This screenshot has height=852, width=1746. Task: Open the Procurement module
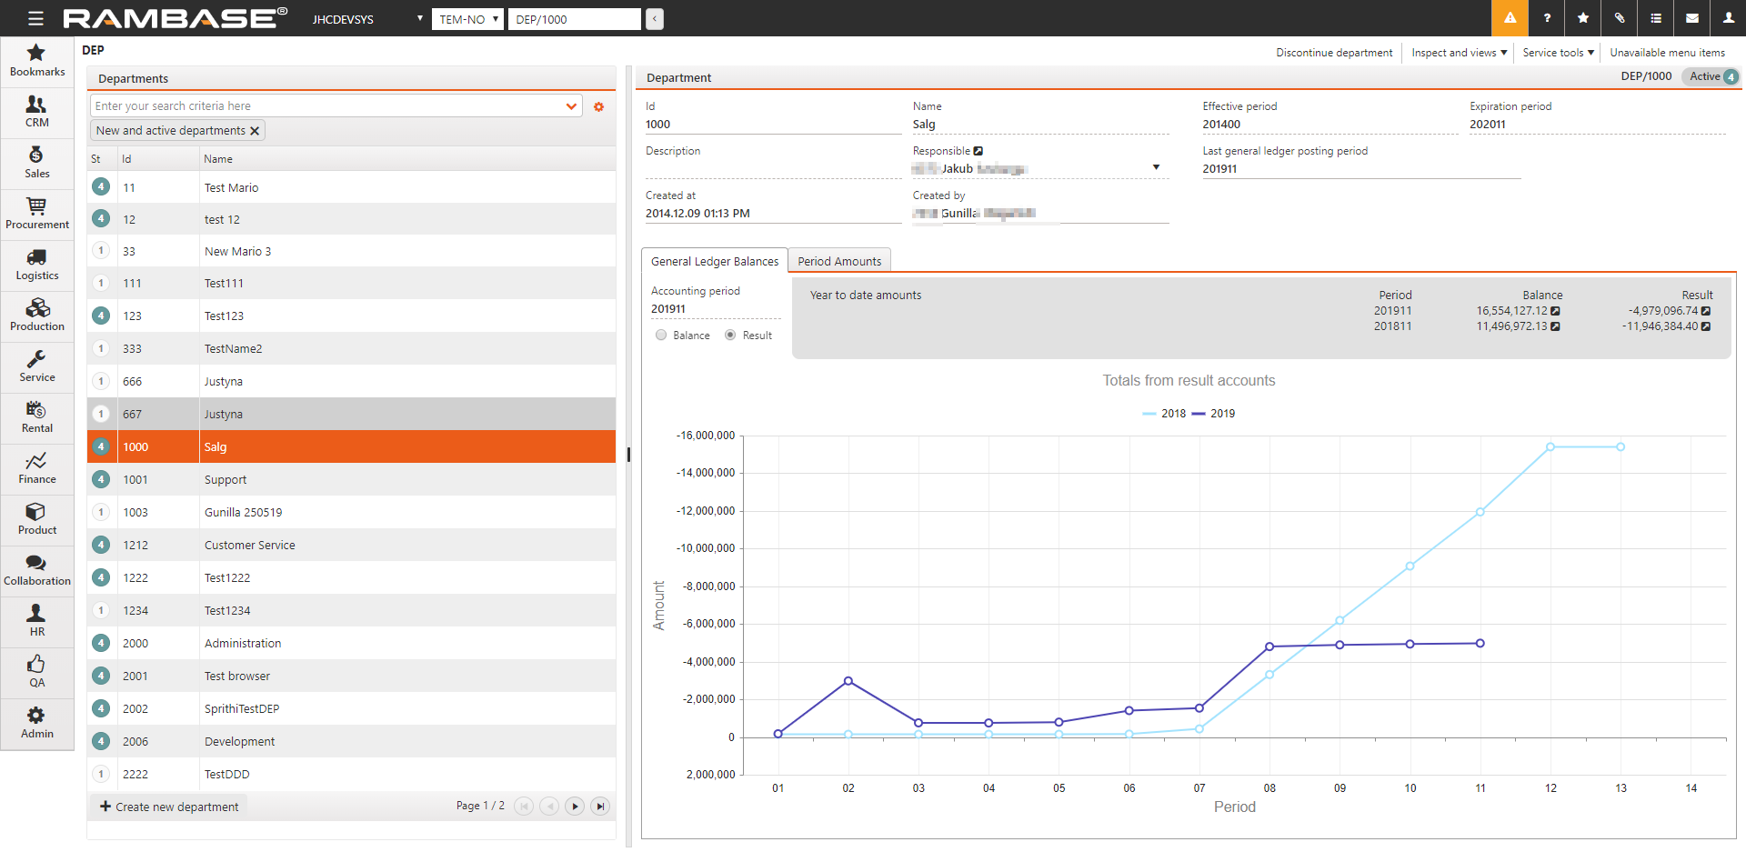tap(36, 213)
